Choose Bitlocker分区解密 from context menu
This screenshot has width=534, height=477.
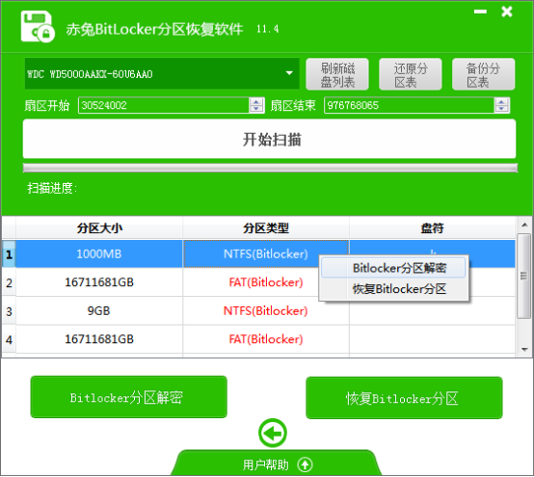click(x=393, y=268)
